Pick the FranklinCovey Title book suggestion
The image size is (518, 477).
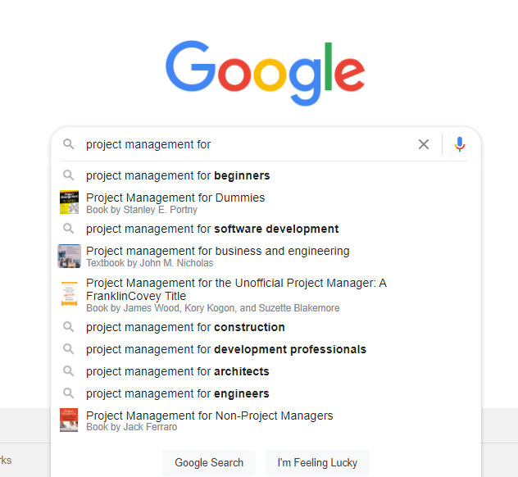pos(236,290)
